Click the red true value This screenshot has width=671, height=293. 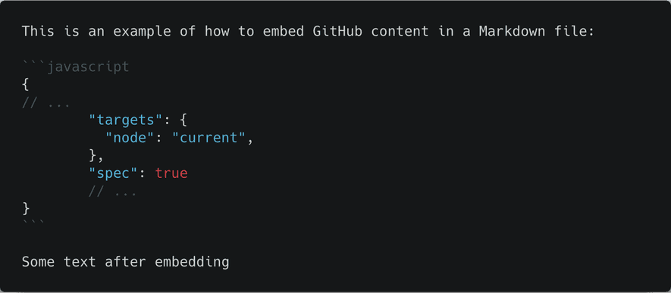point(171,173)
